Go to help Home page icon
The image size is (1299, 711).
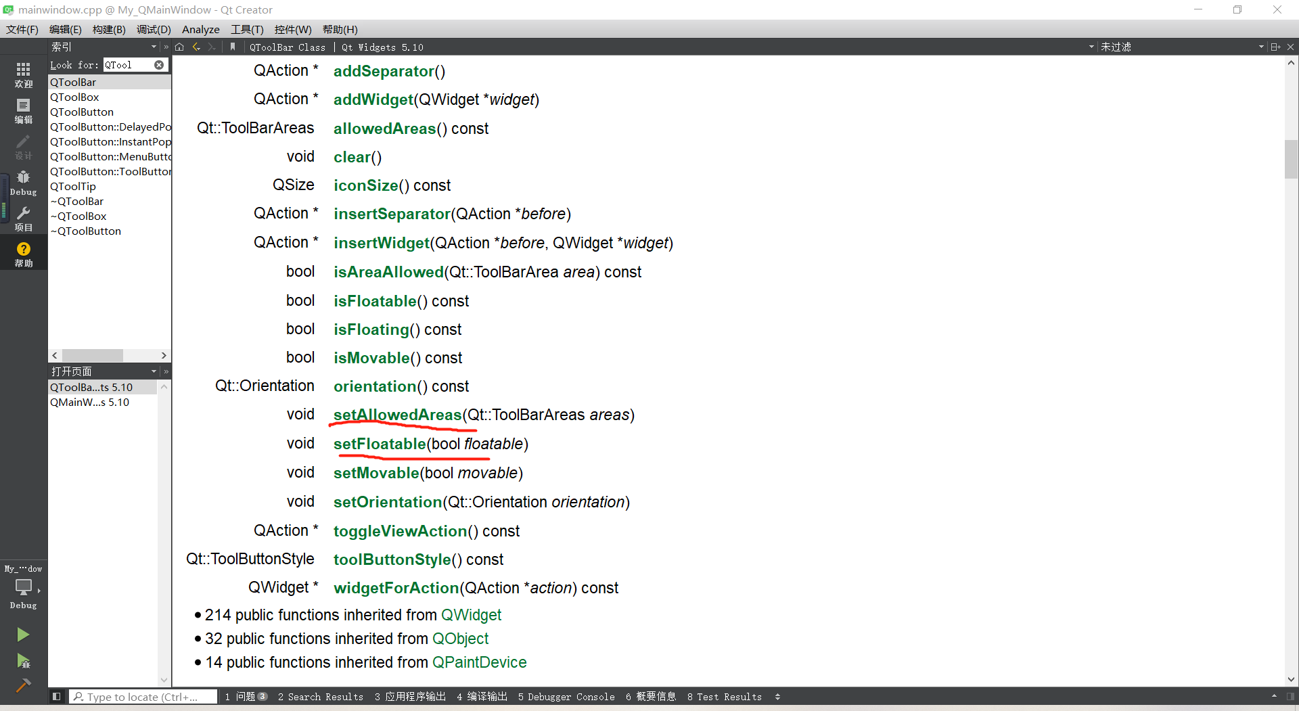pyautogui.click(x=179, y=47)
